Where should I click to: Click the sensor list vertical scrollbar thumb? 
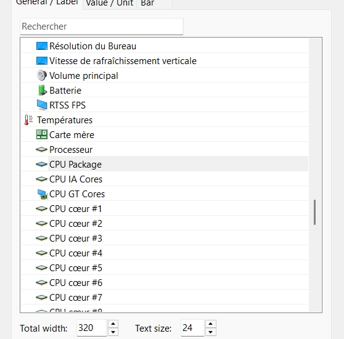(x=314, y=212)
